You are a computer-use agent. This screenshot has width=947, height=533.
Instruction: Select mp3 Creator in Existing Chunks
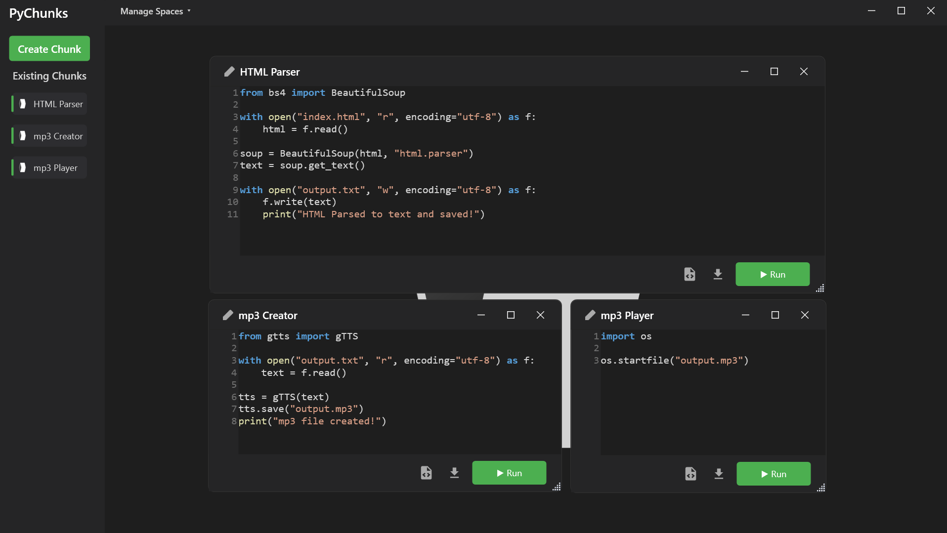(x=49, y=136)
